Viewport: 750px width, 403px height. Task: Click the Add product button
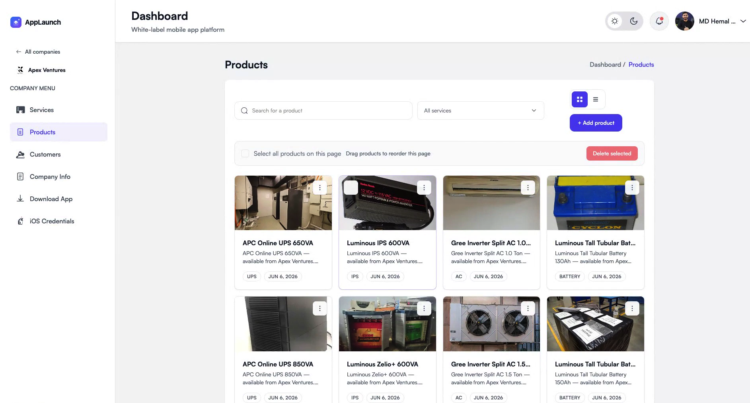click(x=596, y=123)
